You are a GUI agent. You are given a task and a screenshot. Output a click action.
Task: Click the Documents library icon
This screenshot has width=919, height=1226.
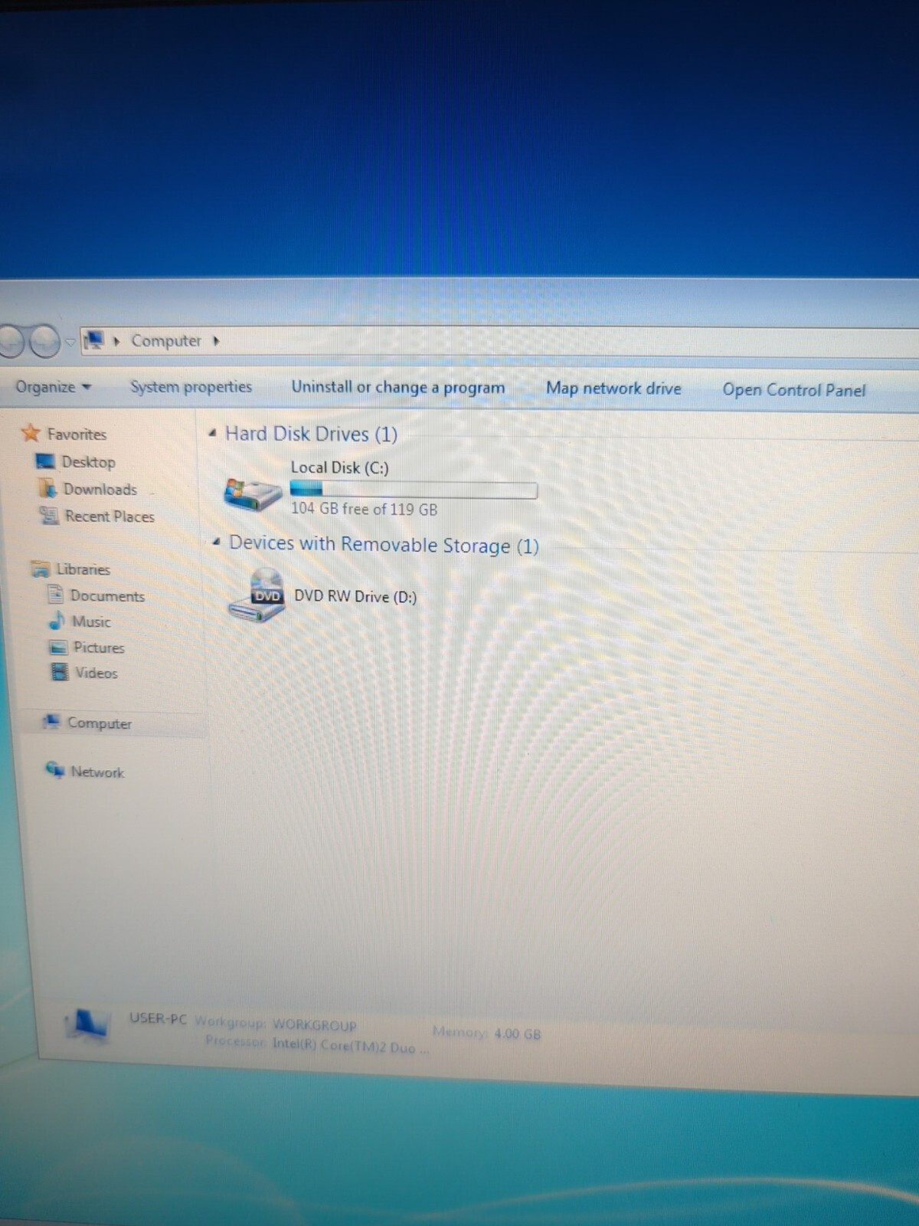(55, 595)
